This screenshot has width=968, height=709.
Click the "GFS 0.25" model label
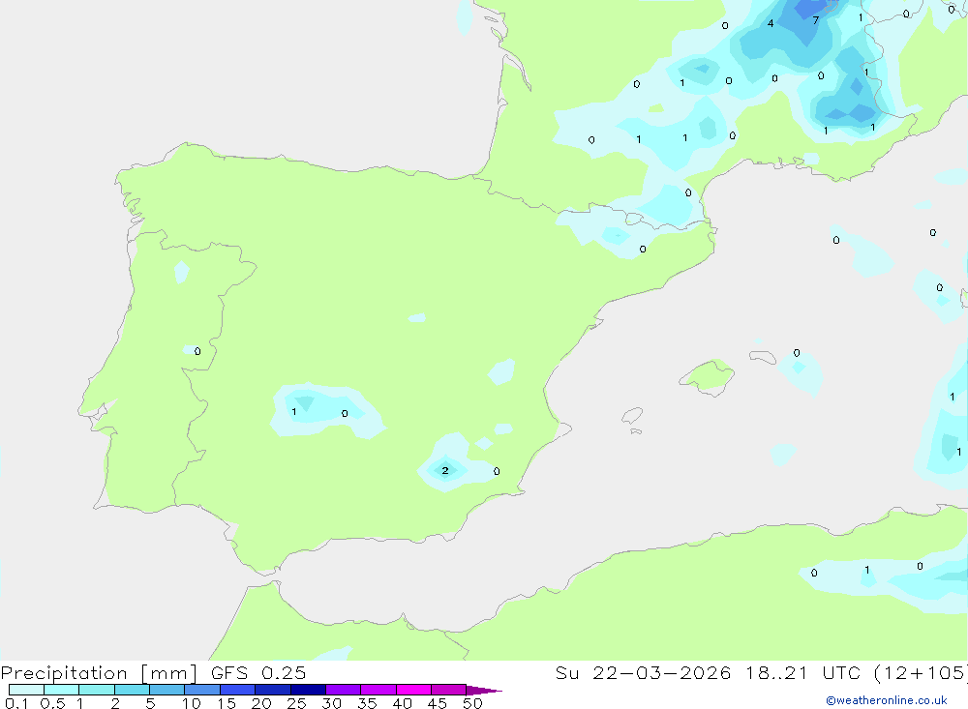[x=258, y=673]
